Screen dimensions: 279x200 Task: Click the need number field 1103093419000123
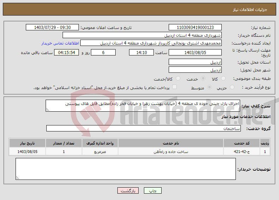pyautogui.click(x=195, y=27)
